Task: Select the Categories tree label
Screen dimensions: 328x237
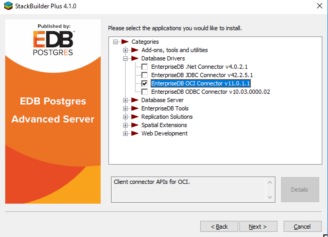Action: pos(145,42)
